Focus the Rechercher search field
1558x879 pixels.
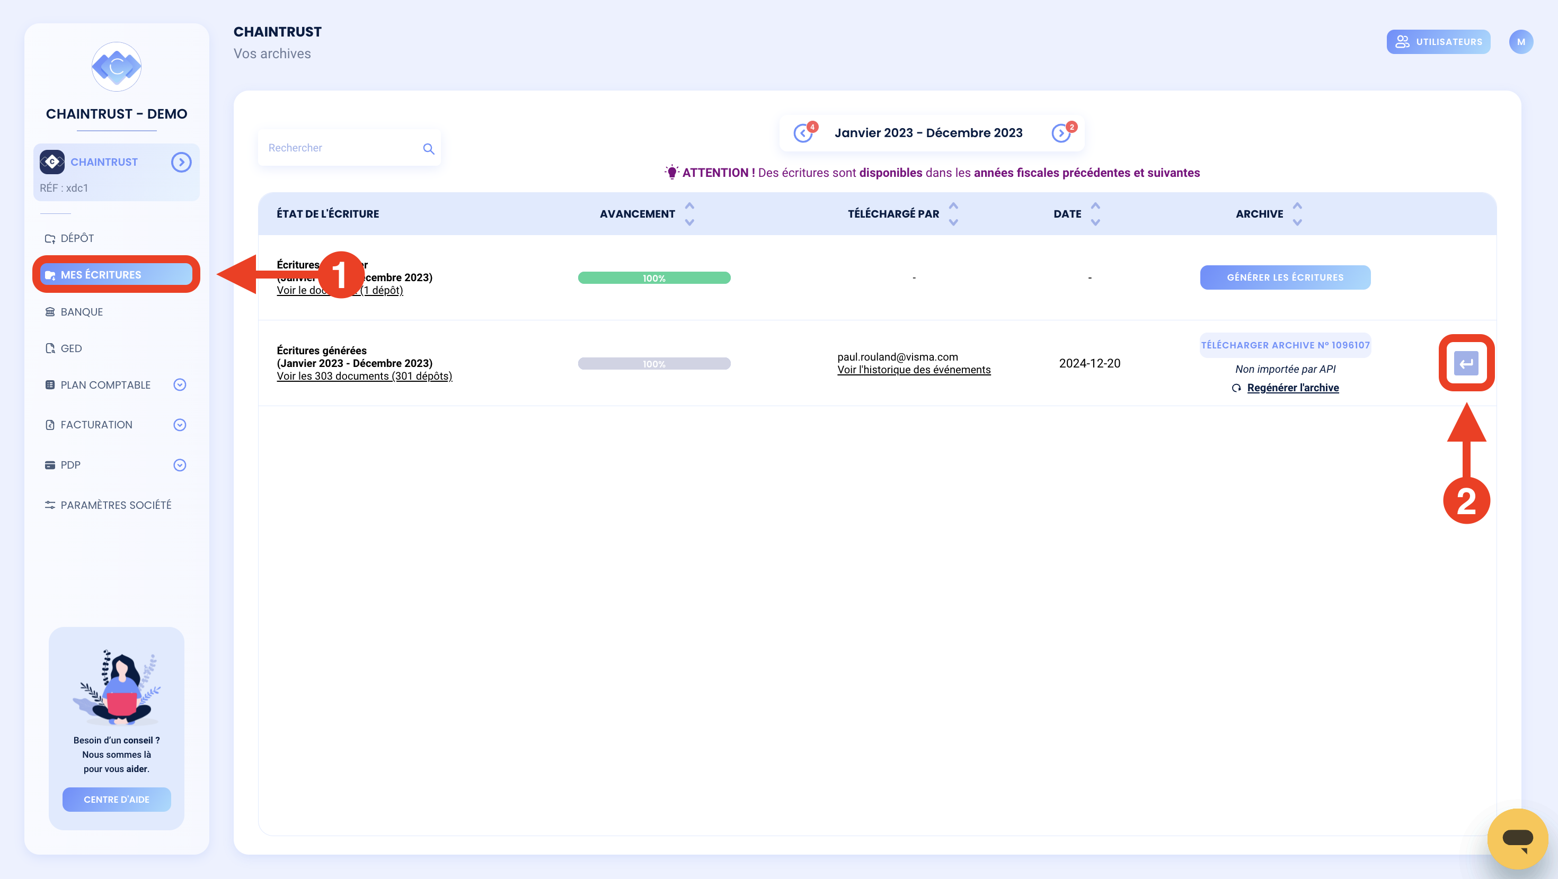349,148
